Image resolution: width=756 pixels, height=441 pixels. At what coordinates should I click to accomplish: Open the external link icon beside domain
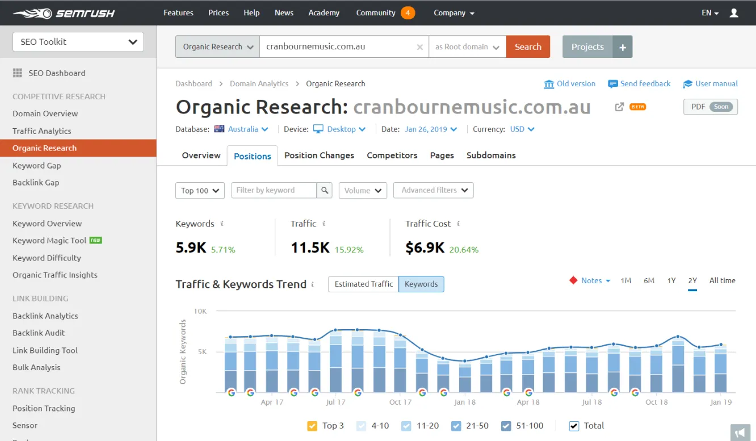click(619, 107)
